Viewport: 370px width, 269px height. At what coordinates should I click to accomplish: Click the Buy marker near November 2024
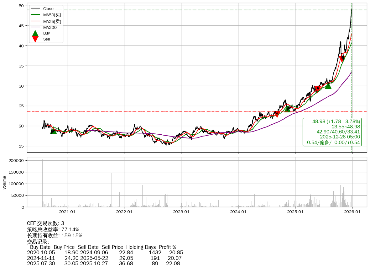click(x=287, y=109)
